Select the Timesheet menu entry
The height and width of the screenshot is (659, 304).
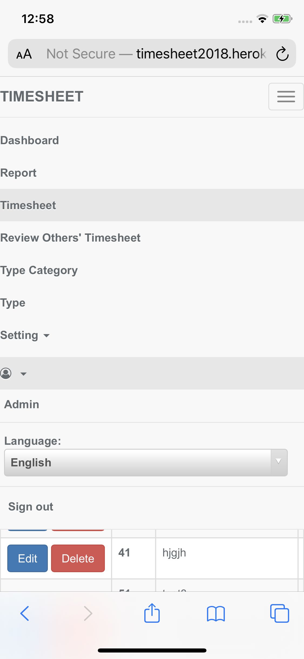point(28,205)
